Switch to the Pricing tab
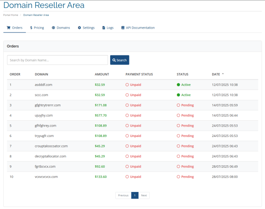The width and height of the screenshot is (265, 209). [x=37, y=28]
